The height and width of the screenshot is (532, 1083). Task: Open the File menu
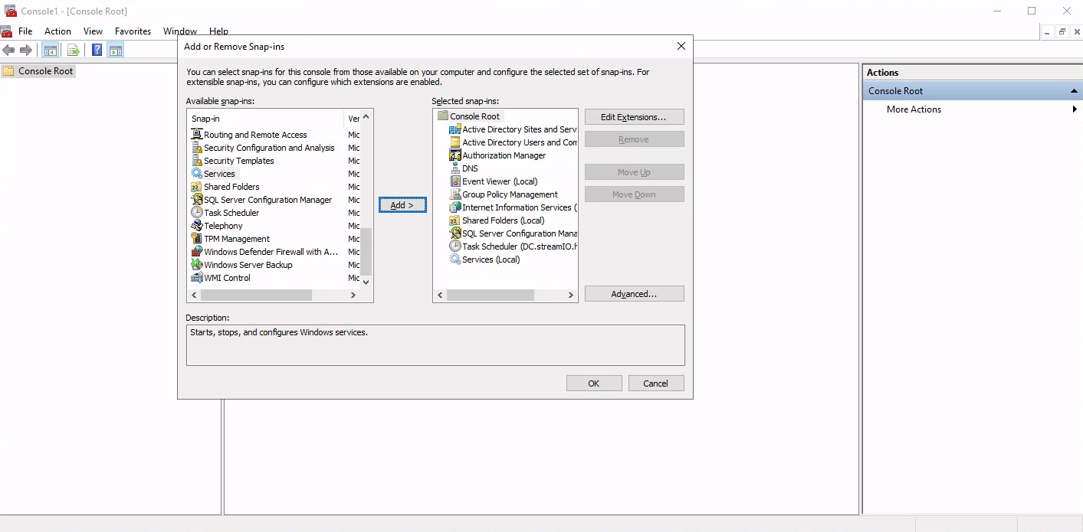tap(25, 31)
